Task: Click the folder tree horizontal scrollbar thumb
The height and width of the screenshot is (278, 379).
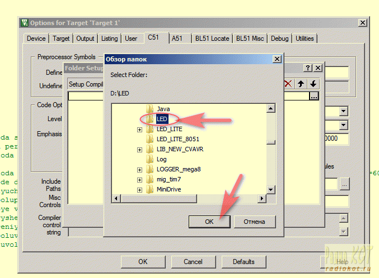Action: (x=159, y=199)
